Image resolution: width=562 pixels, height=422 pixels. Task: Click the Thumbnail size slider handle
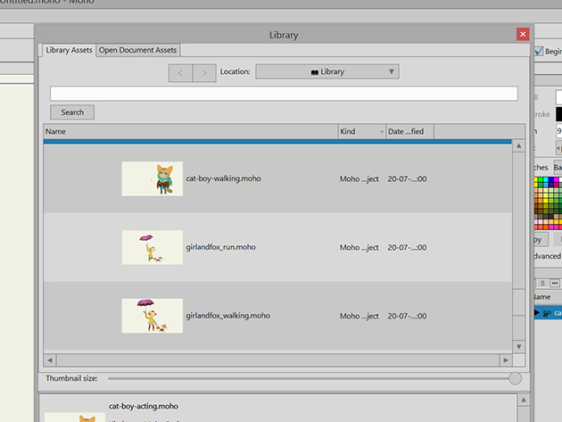pos(515,378)
